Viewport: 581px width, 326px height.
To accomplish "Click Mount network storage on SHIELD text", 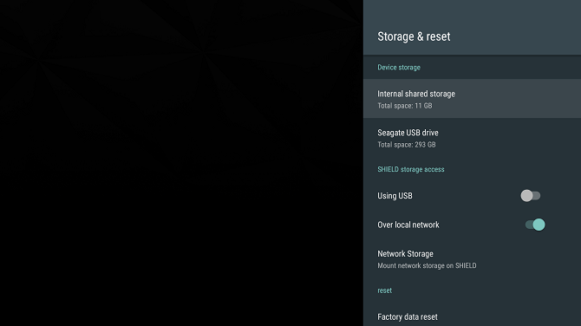I will tap(427, 265).
